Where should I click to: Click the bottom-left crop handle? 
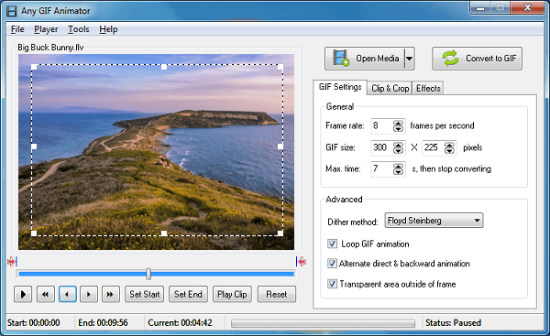click(x=34, y=233)
